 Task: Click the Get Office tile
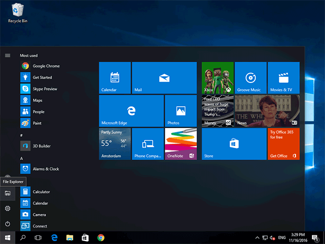(284, 144)
